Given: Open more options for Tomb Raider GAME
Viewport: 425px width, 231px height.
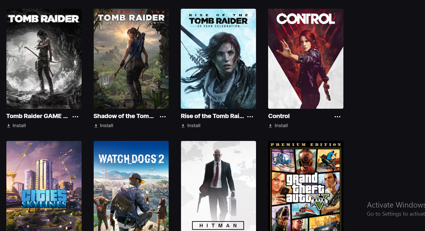Looking at the screenshot, I should (x=76, y=117).
